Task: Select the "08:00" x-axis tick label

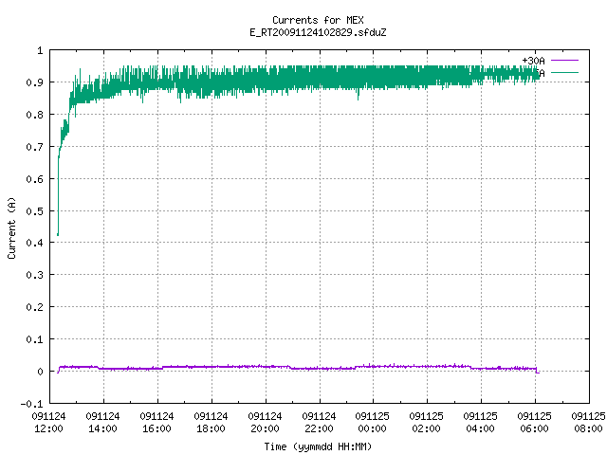Action: tap(588, 428)
